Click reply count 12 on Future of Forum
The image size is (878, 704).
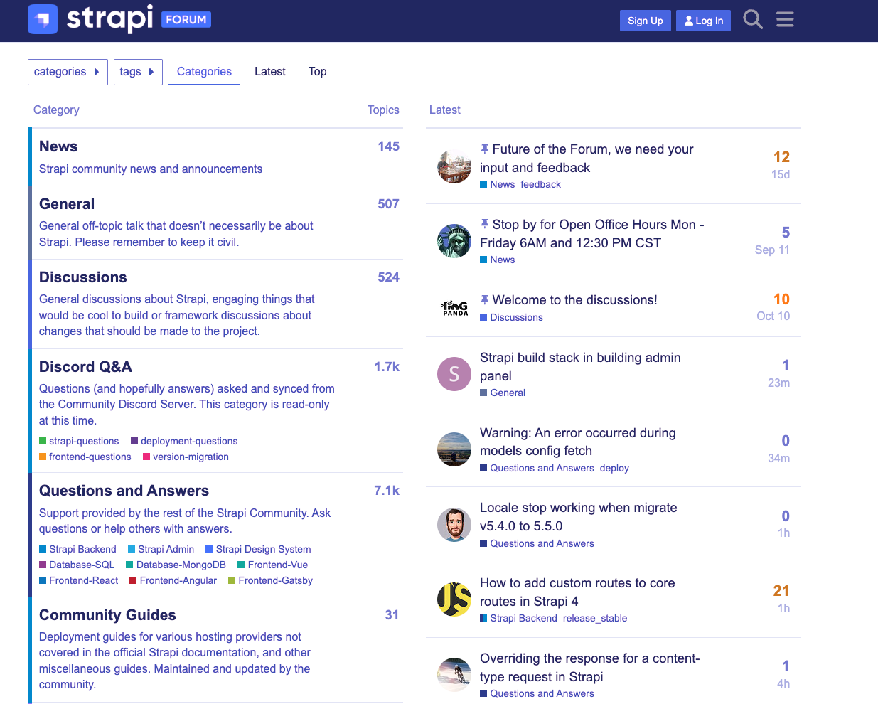pyautogui.click(x=781, y=157)
